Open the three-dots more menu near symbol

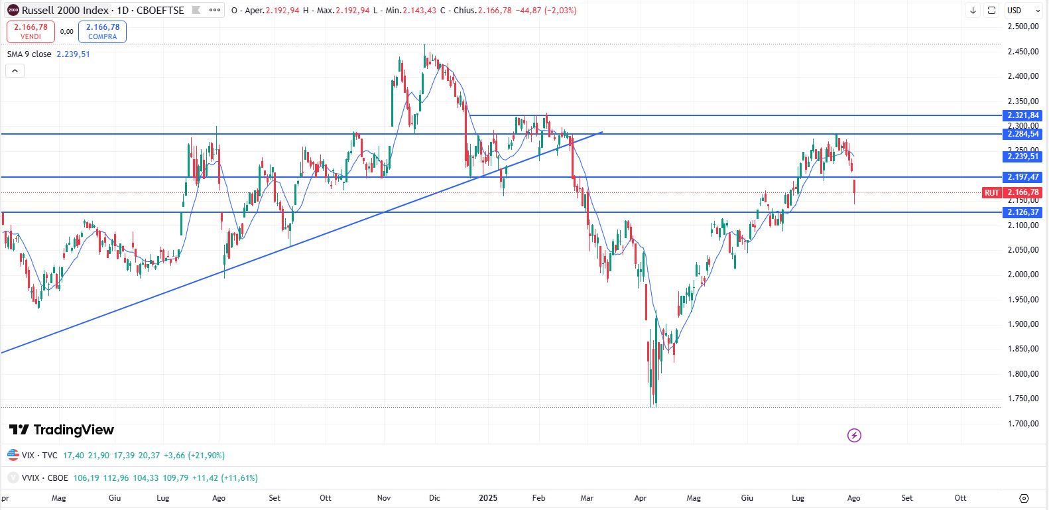pos(214,11)
